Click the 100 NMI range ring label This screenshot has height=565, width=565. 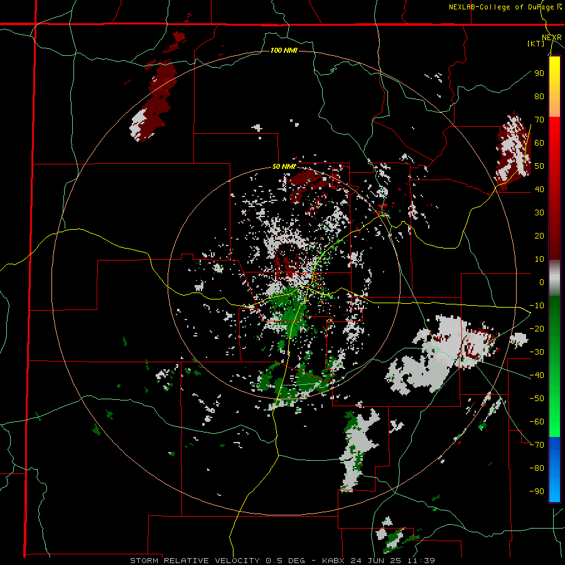coord(284,50)
